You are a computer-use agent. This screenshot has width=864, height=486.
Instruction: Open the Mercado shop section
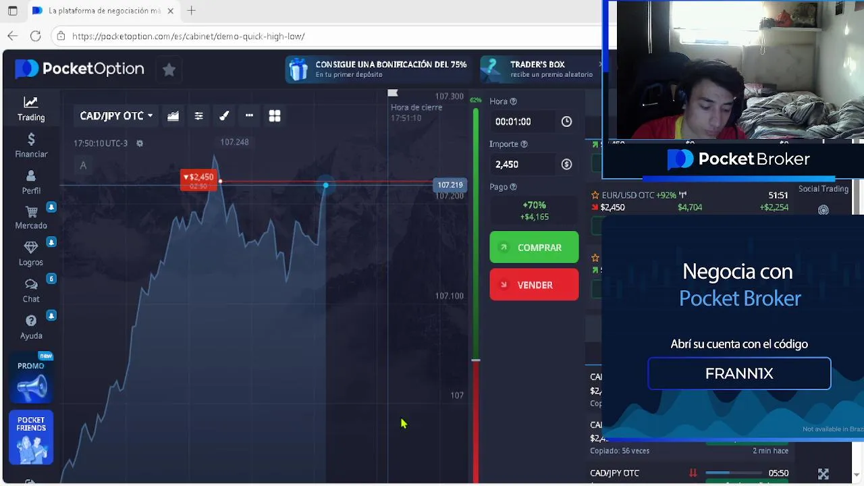click(31, 217)
